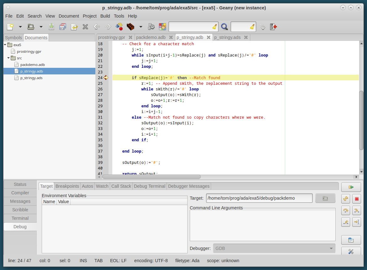Image resolution: width=367 pixels, height=270 pixels.
Task: Open the color chooser toolbar icon
Action: click(162, 27)
